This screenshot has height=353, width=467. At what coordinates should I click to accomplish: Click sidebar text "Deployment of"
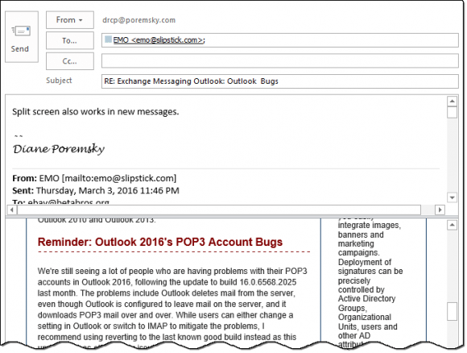pyautogui.click(x=365, y=263)
